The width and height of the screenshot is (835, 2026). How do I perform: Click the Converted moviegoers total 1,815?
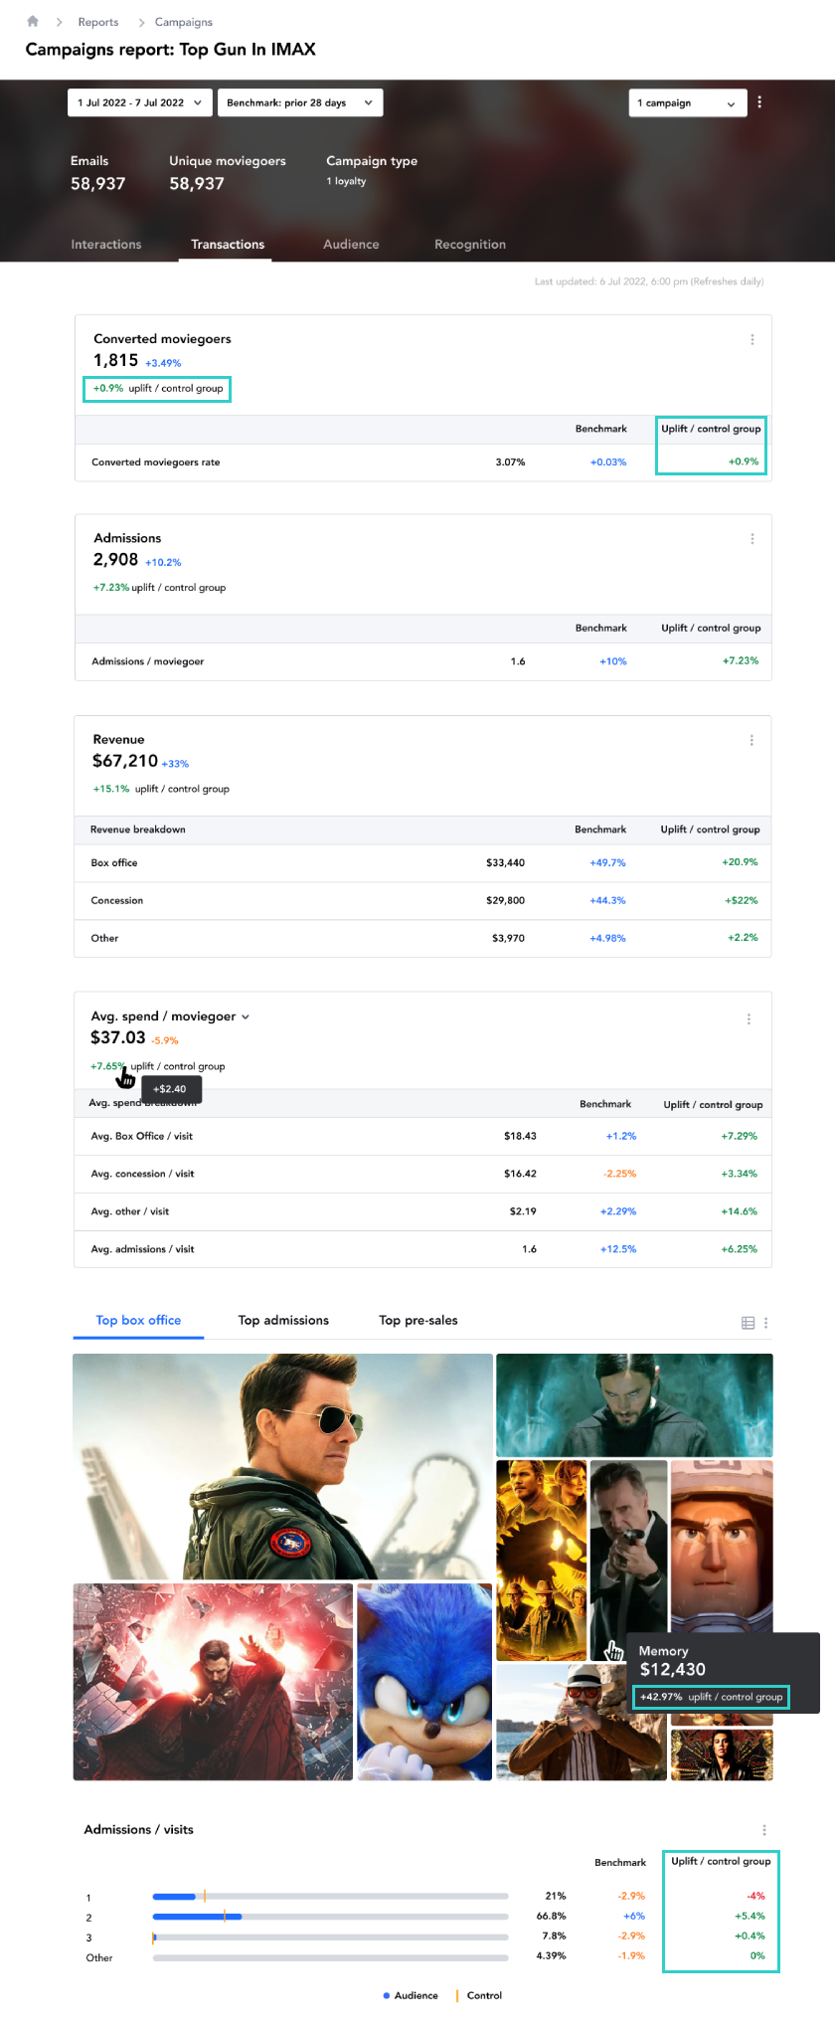116,360
